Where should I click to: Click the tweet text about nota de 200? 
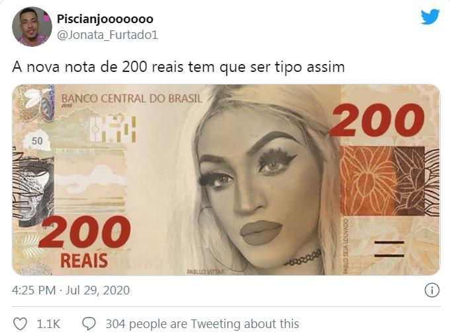pyautogui.click(x=178, y=67)
